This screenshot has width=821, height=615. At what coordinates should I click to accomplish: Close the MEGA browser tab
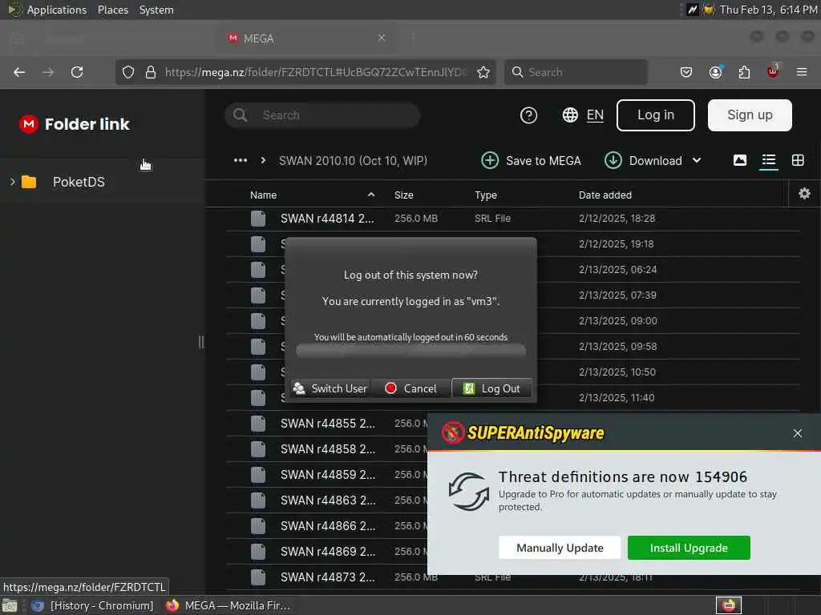(382, 38)
